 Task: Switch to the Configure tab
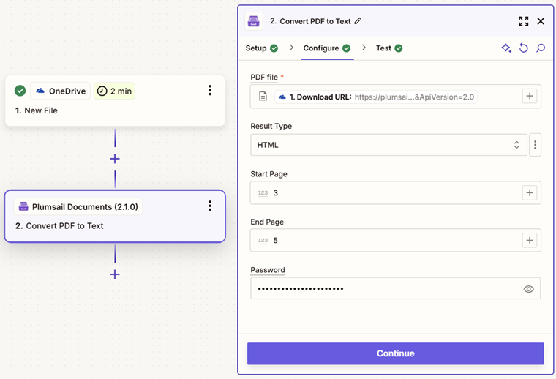click(326, 48)
